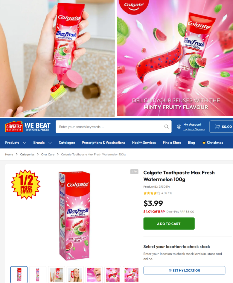Click the Add to Cart button
This screenshot has width=233, height=283.
169,224
